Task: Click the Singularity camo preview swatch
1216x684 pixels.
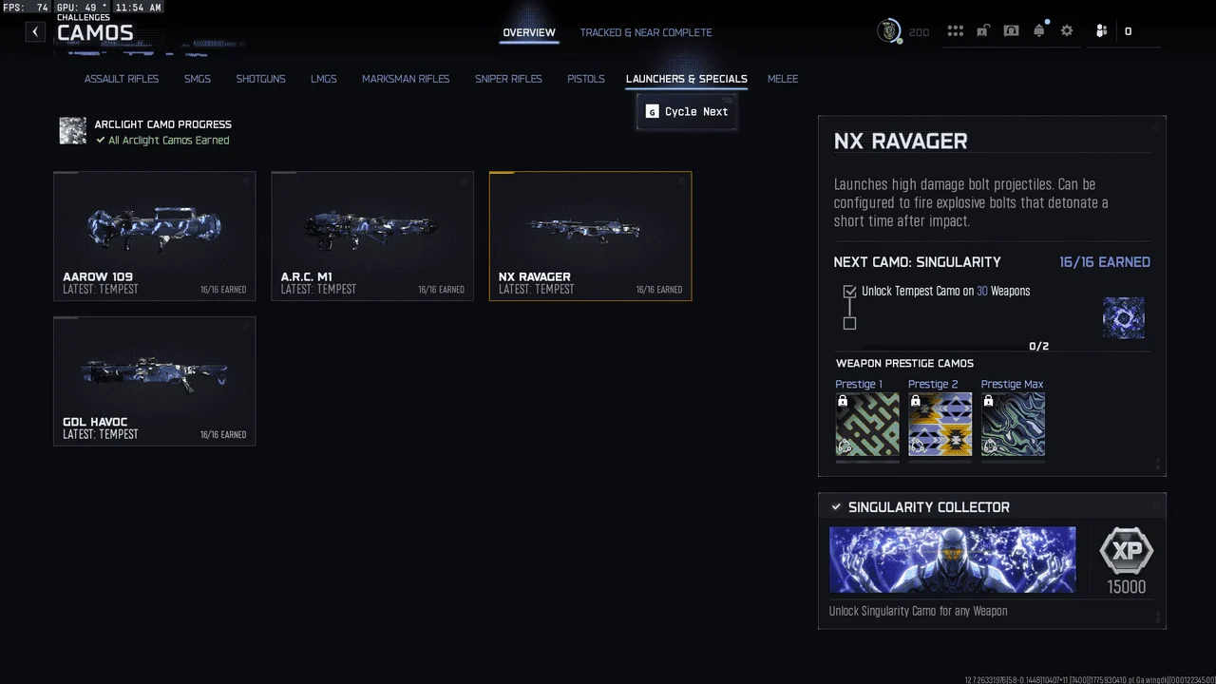Action: [x=1124, y=318]
